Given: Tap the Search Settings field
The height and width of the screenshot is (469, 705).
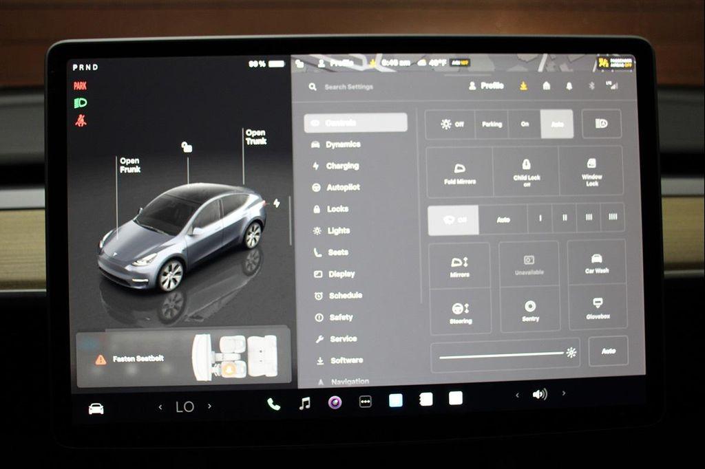Looking at the screenshot, I should [351, 87].
